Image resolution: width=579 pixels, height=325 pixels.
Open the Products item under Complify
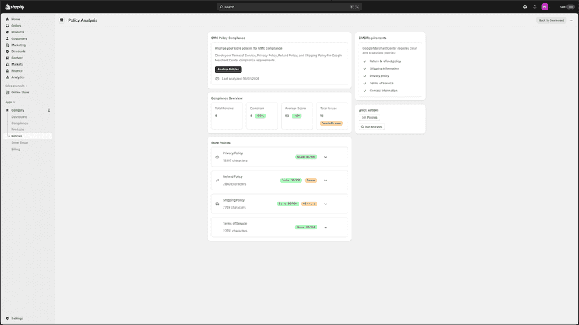tap(17, 130)
